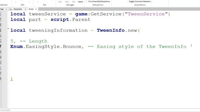Screen dimensions: 200x112
Task: Click GetService in the first line
Action: tap(106, 14)
